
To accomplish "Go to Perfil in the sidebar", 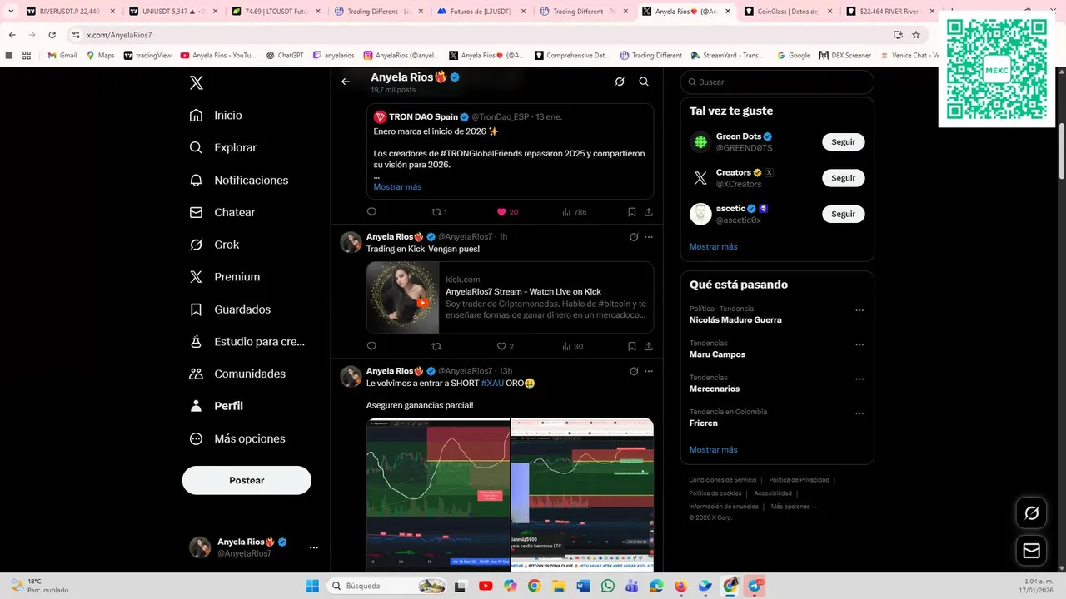I will coord(216,406).
